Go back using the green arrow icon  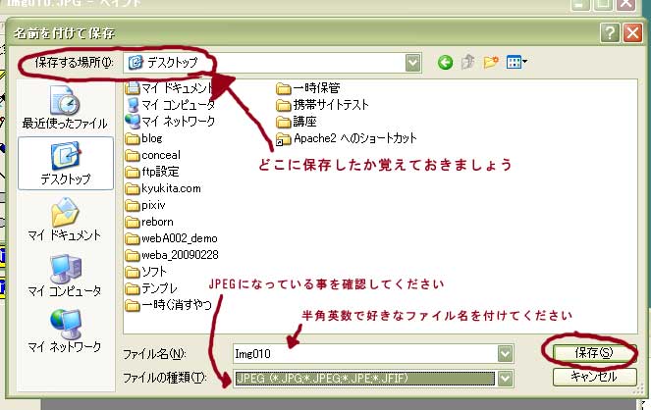pos(445,63)
